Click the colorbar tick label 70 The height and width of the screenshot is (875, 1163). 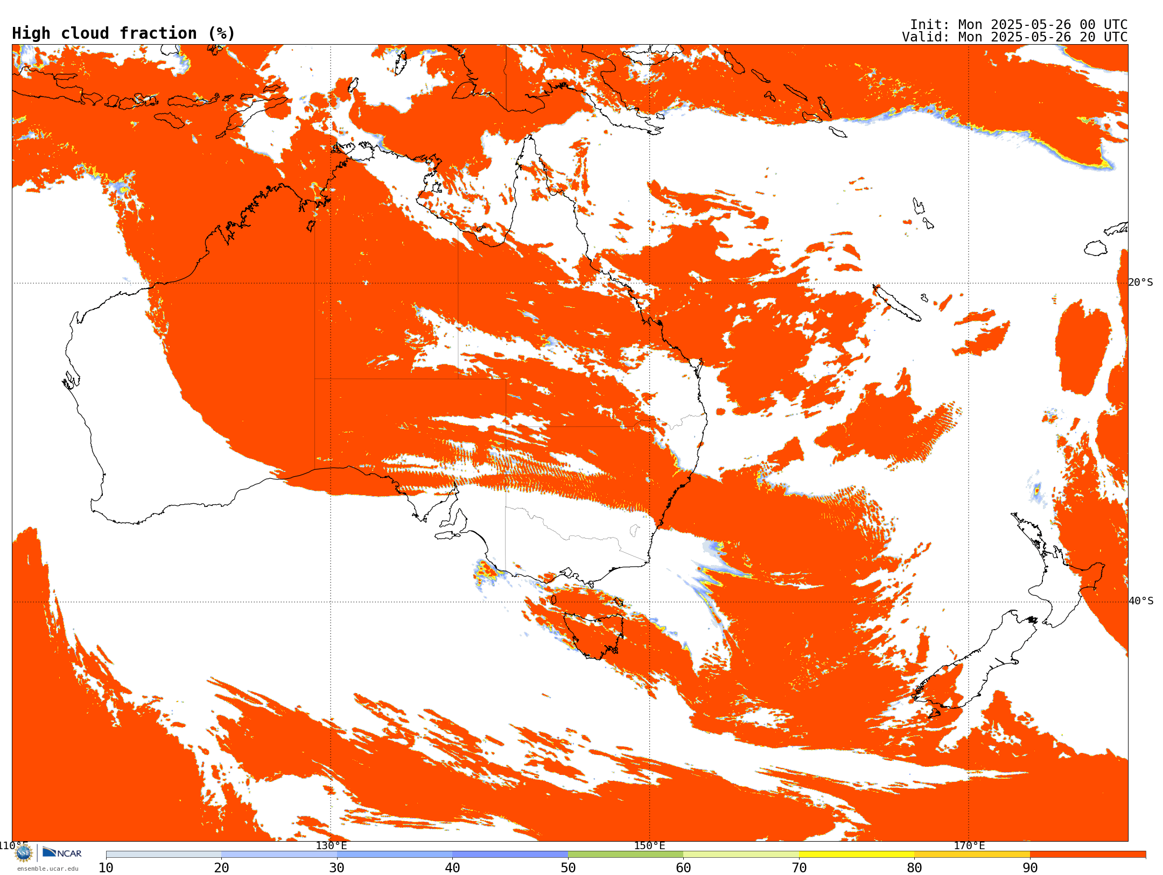click(x=799, y=867)
